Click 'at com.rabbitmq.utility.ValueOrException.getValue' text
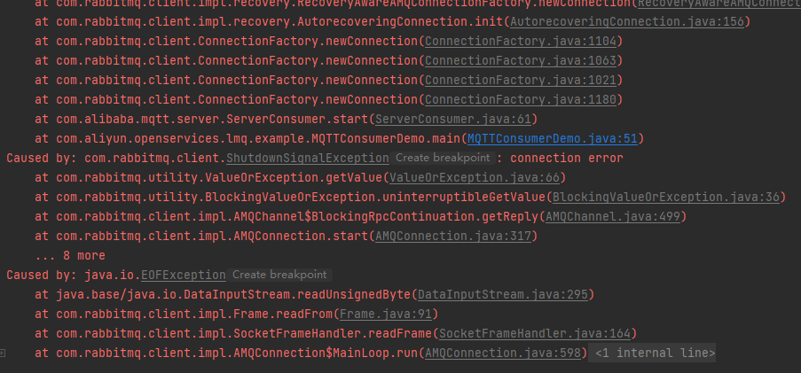 pyautogui.click(x=209, y=177)
